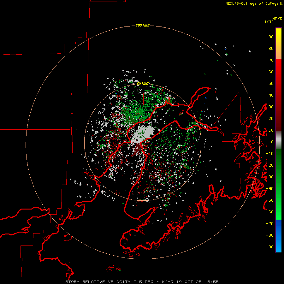Click the -10 value on the color scale
Image resolution: width=284 pixels, height=284 pixels.
click(270, 154)
